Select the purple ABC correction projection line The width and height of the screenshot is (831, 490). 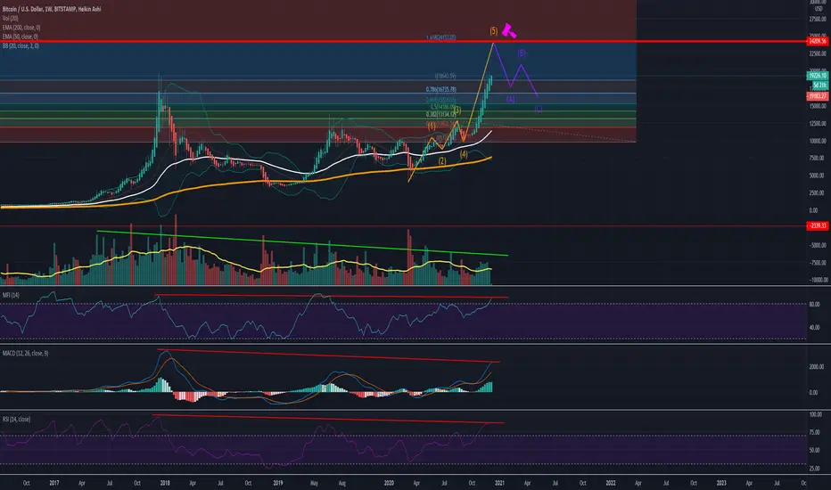coord(515,69)
